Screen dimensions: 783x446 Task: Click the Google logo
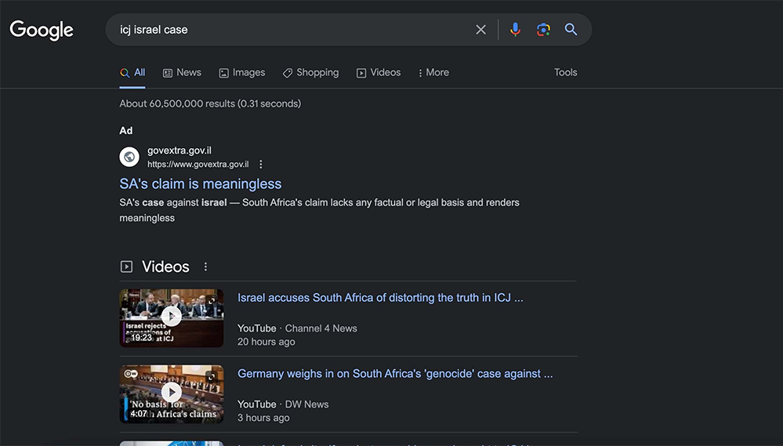click(42, 30)
